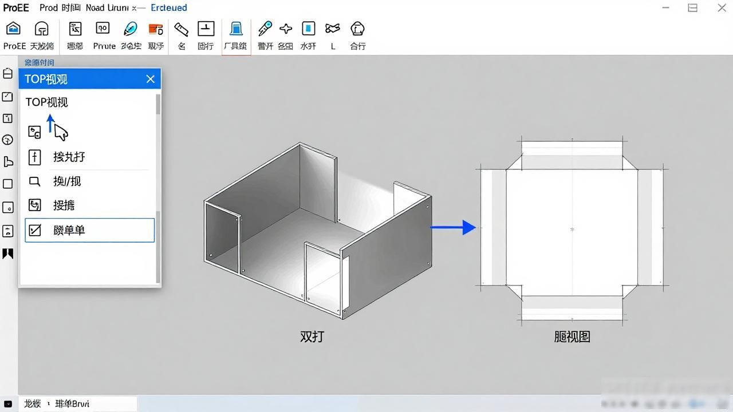This screenshot has height=412, width=733.
Task: Select the ruler measure tool icon
Action: pyautogui.click(x=182, y=29)
